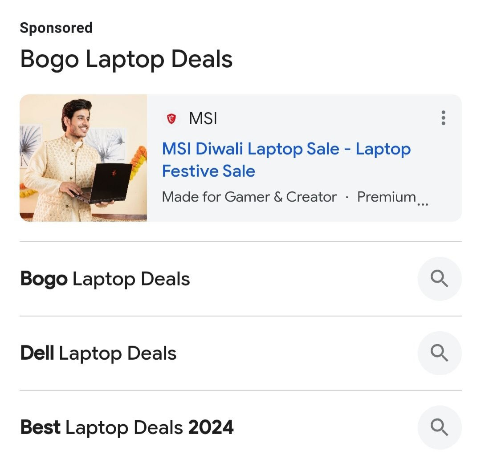Screen dimensions: 481x455
Task: Click the Premium sitelink text in ad
Action: [387, 197]
